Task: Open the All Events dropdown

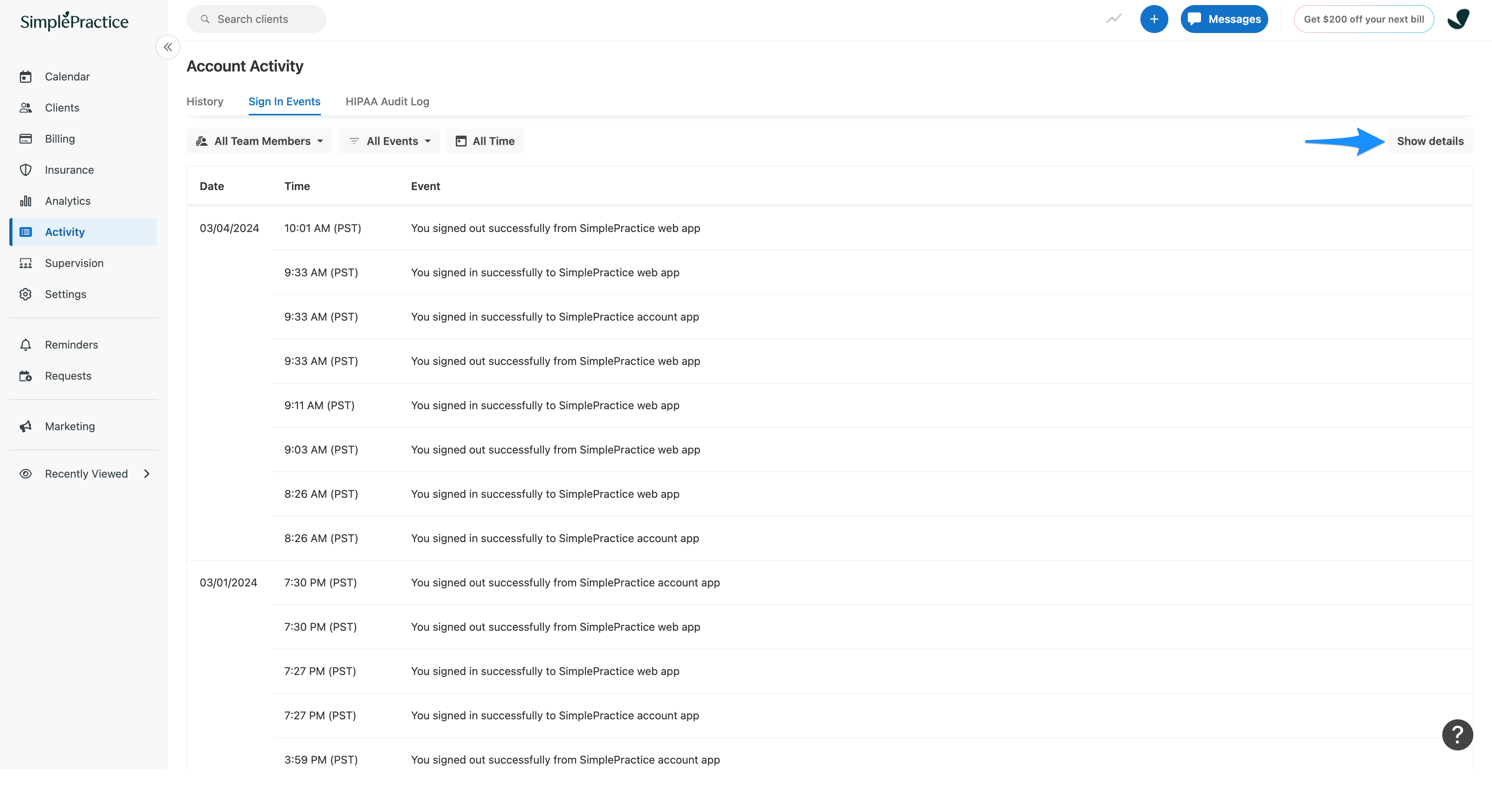Action: point(389,141)
